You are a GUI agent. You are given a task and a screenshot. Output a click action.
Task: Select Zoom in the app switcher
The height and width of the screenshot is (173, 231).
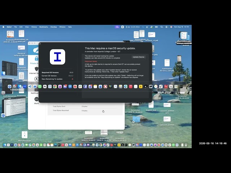(25, 86)
